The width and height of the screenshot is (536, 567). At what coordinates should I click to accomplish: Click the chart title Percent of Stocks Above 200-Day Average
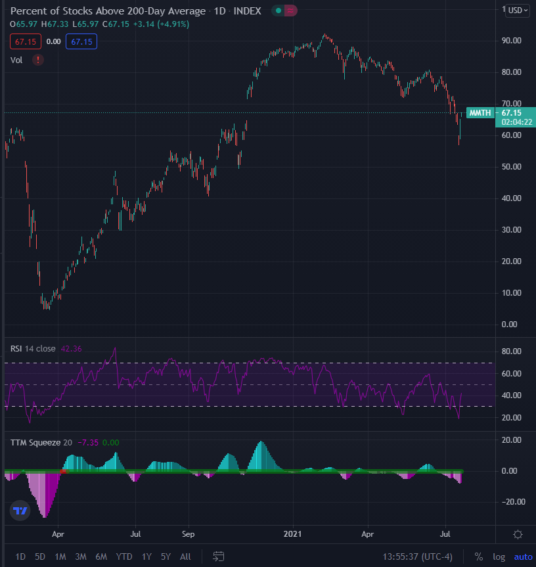tap(108, 11)
